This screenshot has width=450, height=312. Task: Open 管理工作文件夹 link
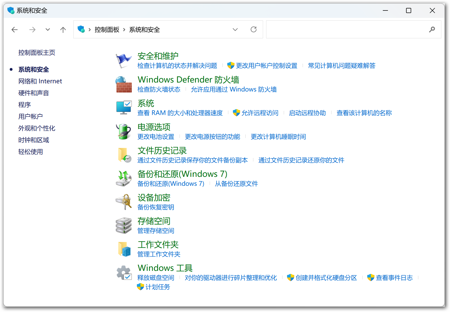(x=159, y=254)
